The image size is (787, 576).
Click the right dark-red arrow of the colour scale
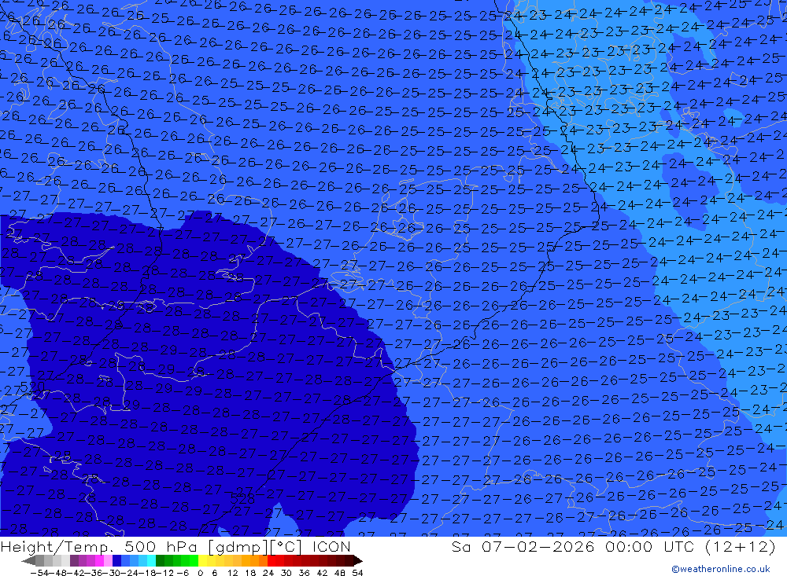point(358,561)
